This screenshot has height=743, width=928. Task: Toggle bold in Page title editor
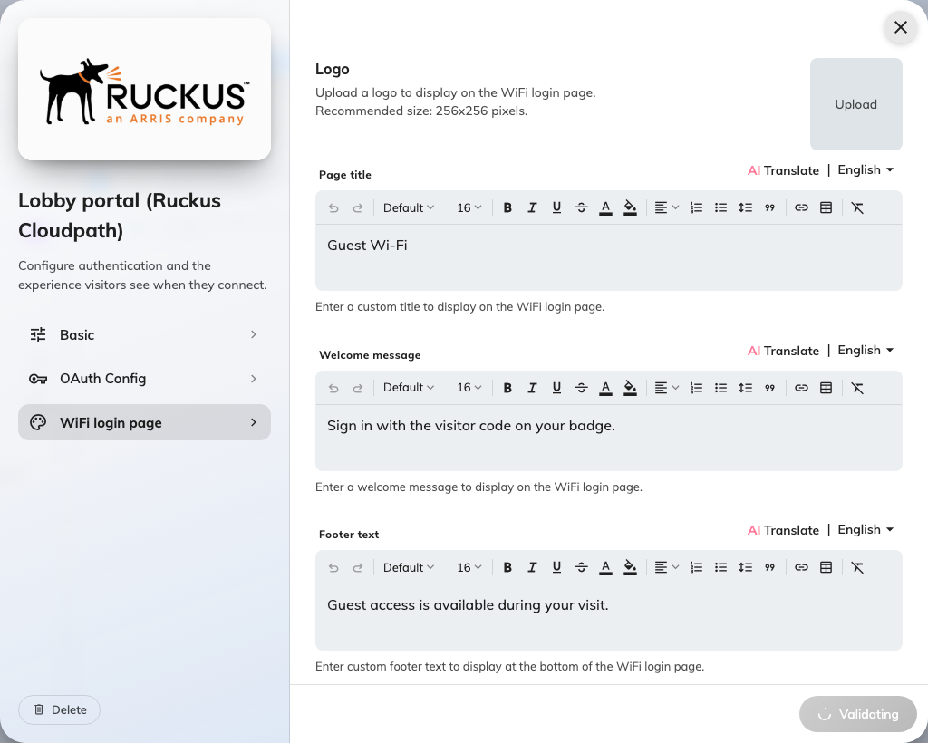(507, 207)
